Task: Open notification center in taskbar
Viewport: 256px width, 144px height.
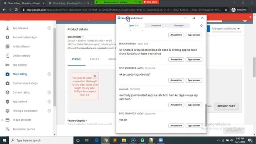Action: (250, 140)
